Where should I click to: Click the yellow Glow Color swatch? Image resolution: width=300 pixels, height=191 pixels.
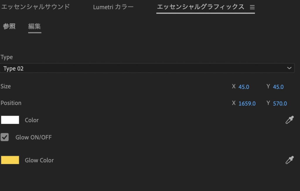click(x=10, y=160)
